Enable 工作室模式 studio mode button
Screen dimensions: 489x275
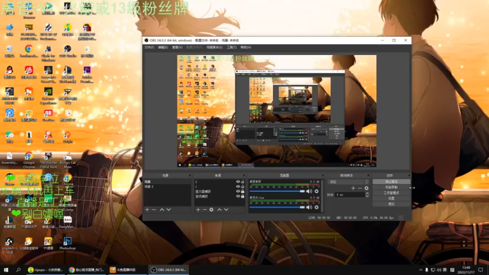pos(391,193)
